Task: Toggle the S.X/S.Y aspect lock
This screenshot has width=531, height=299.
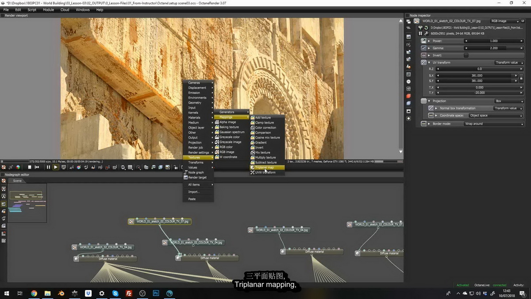Action: point(521,78)
